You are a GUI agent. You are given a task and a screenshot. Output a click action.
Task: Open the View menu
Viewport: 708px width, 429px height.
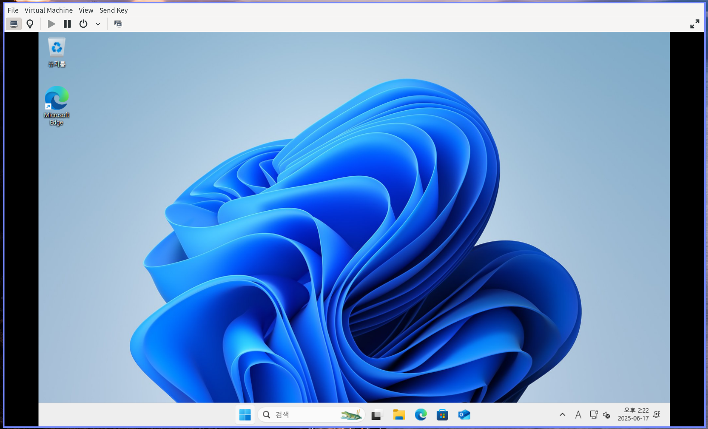(86, 10)
